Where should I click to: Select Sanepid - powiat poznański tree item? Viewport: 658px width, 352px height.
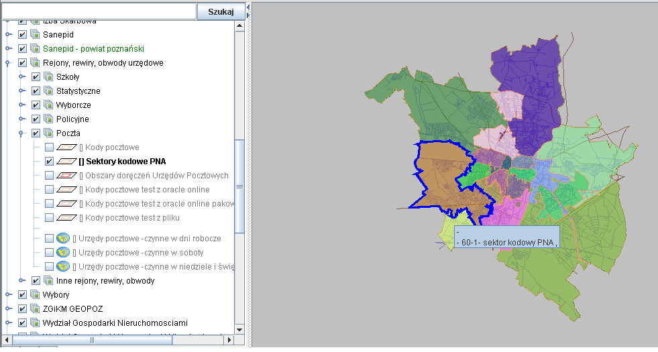(93, 49)
